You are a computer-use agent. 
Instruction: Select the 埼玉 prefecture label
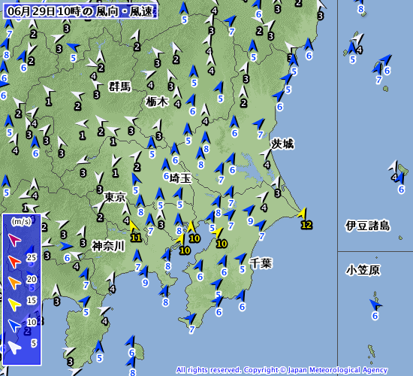pos(180,178)
